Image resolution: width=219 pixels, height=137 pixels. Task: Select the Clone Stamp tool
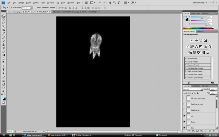tap(4, 45)
